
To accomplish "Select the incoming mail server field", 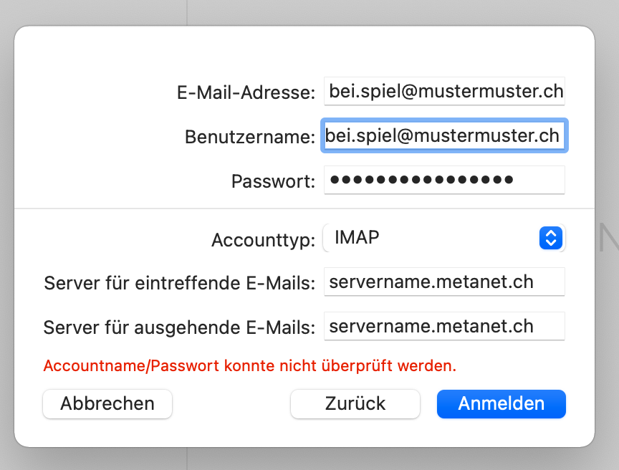I will 444,282.
